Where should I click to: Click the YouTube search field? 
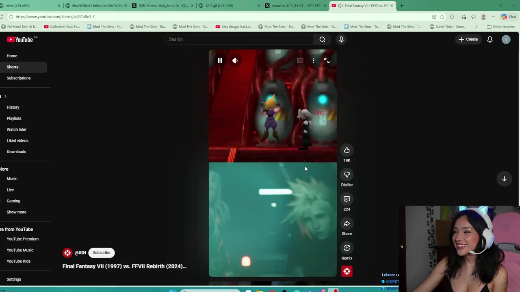point(239,39)
